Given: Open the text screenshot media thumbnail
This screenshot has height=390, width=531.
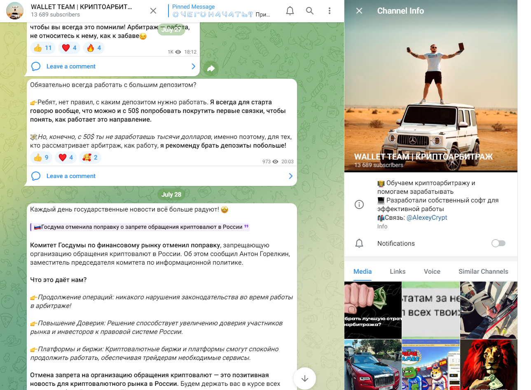Looking at the screenshot, I should point(431,310).
